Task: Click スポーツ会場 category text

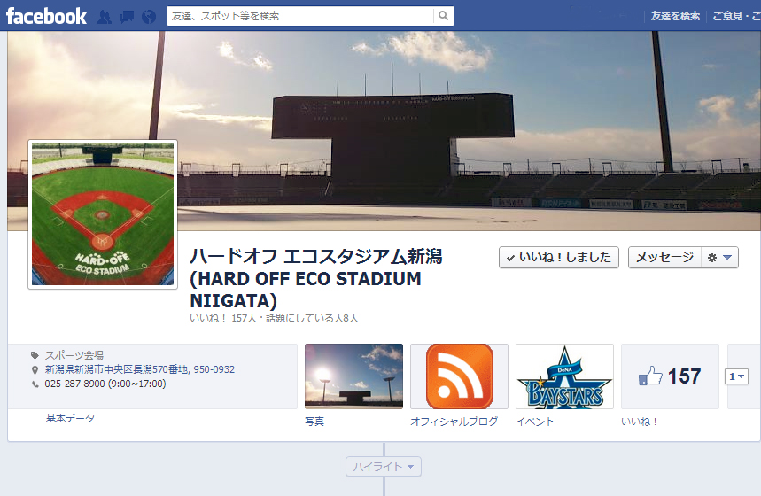Action: point(74,355)
